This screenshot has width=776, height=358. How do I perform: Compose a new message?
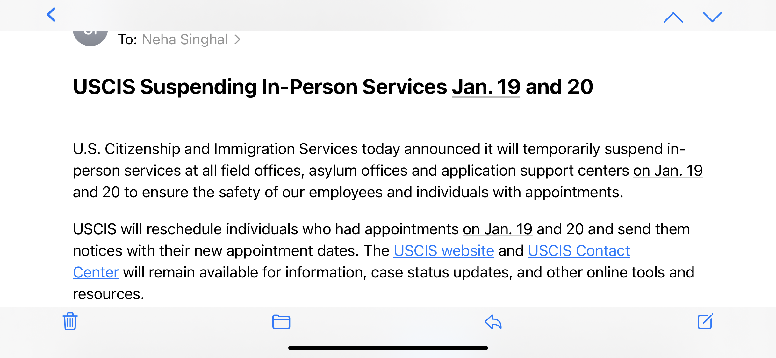coord(705,321)
